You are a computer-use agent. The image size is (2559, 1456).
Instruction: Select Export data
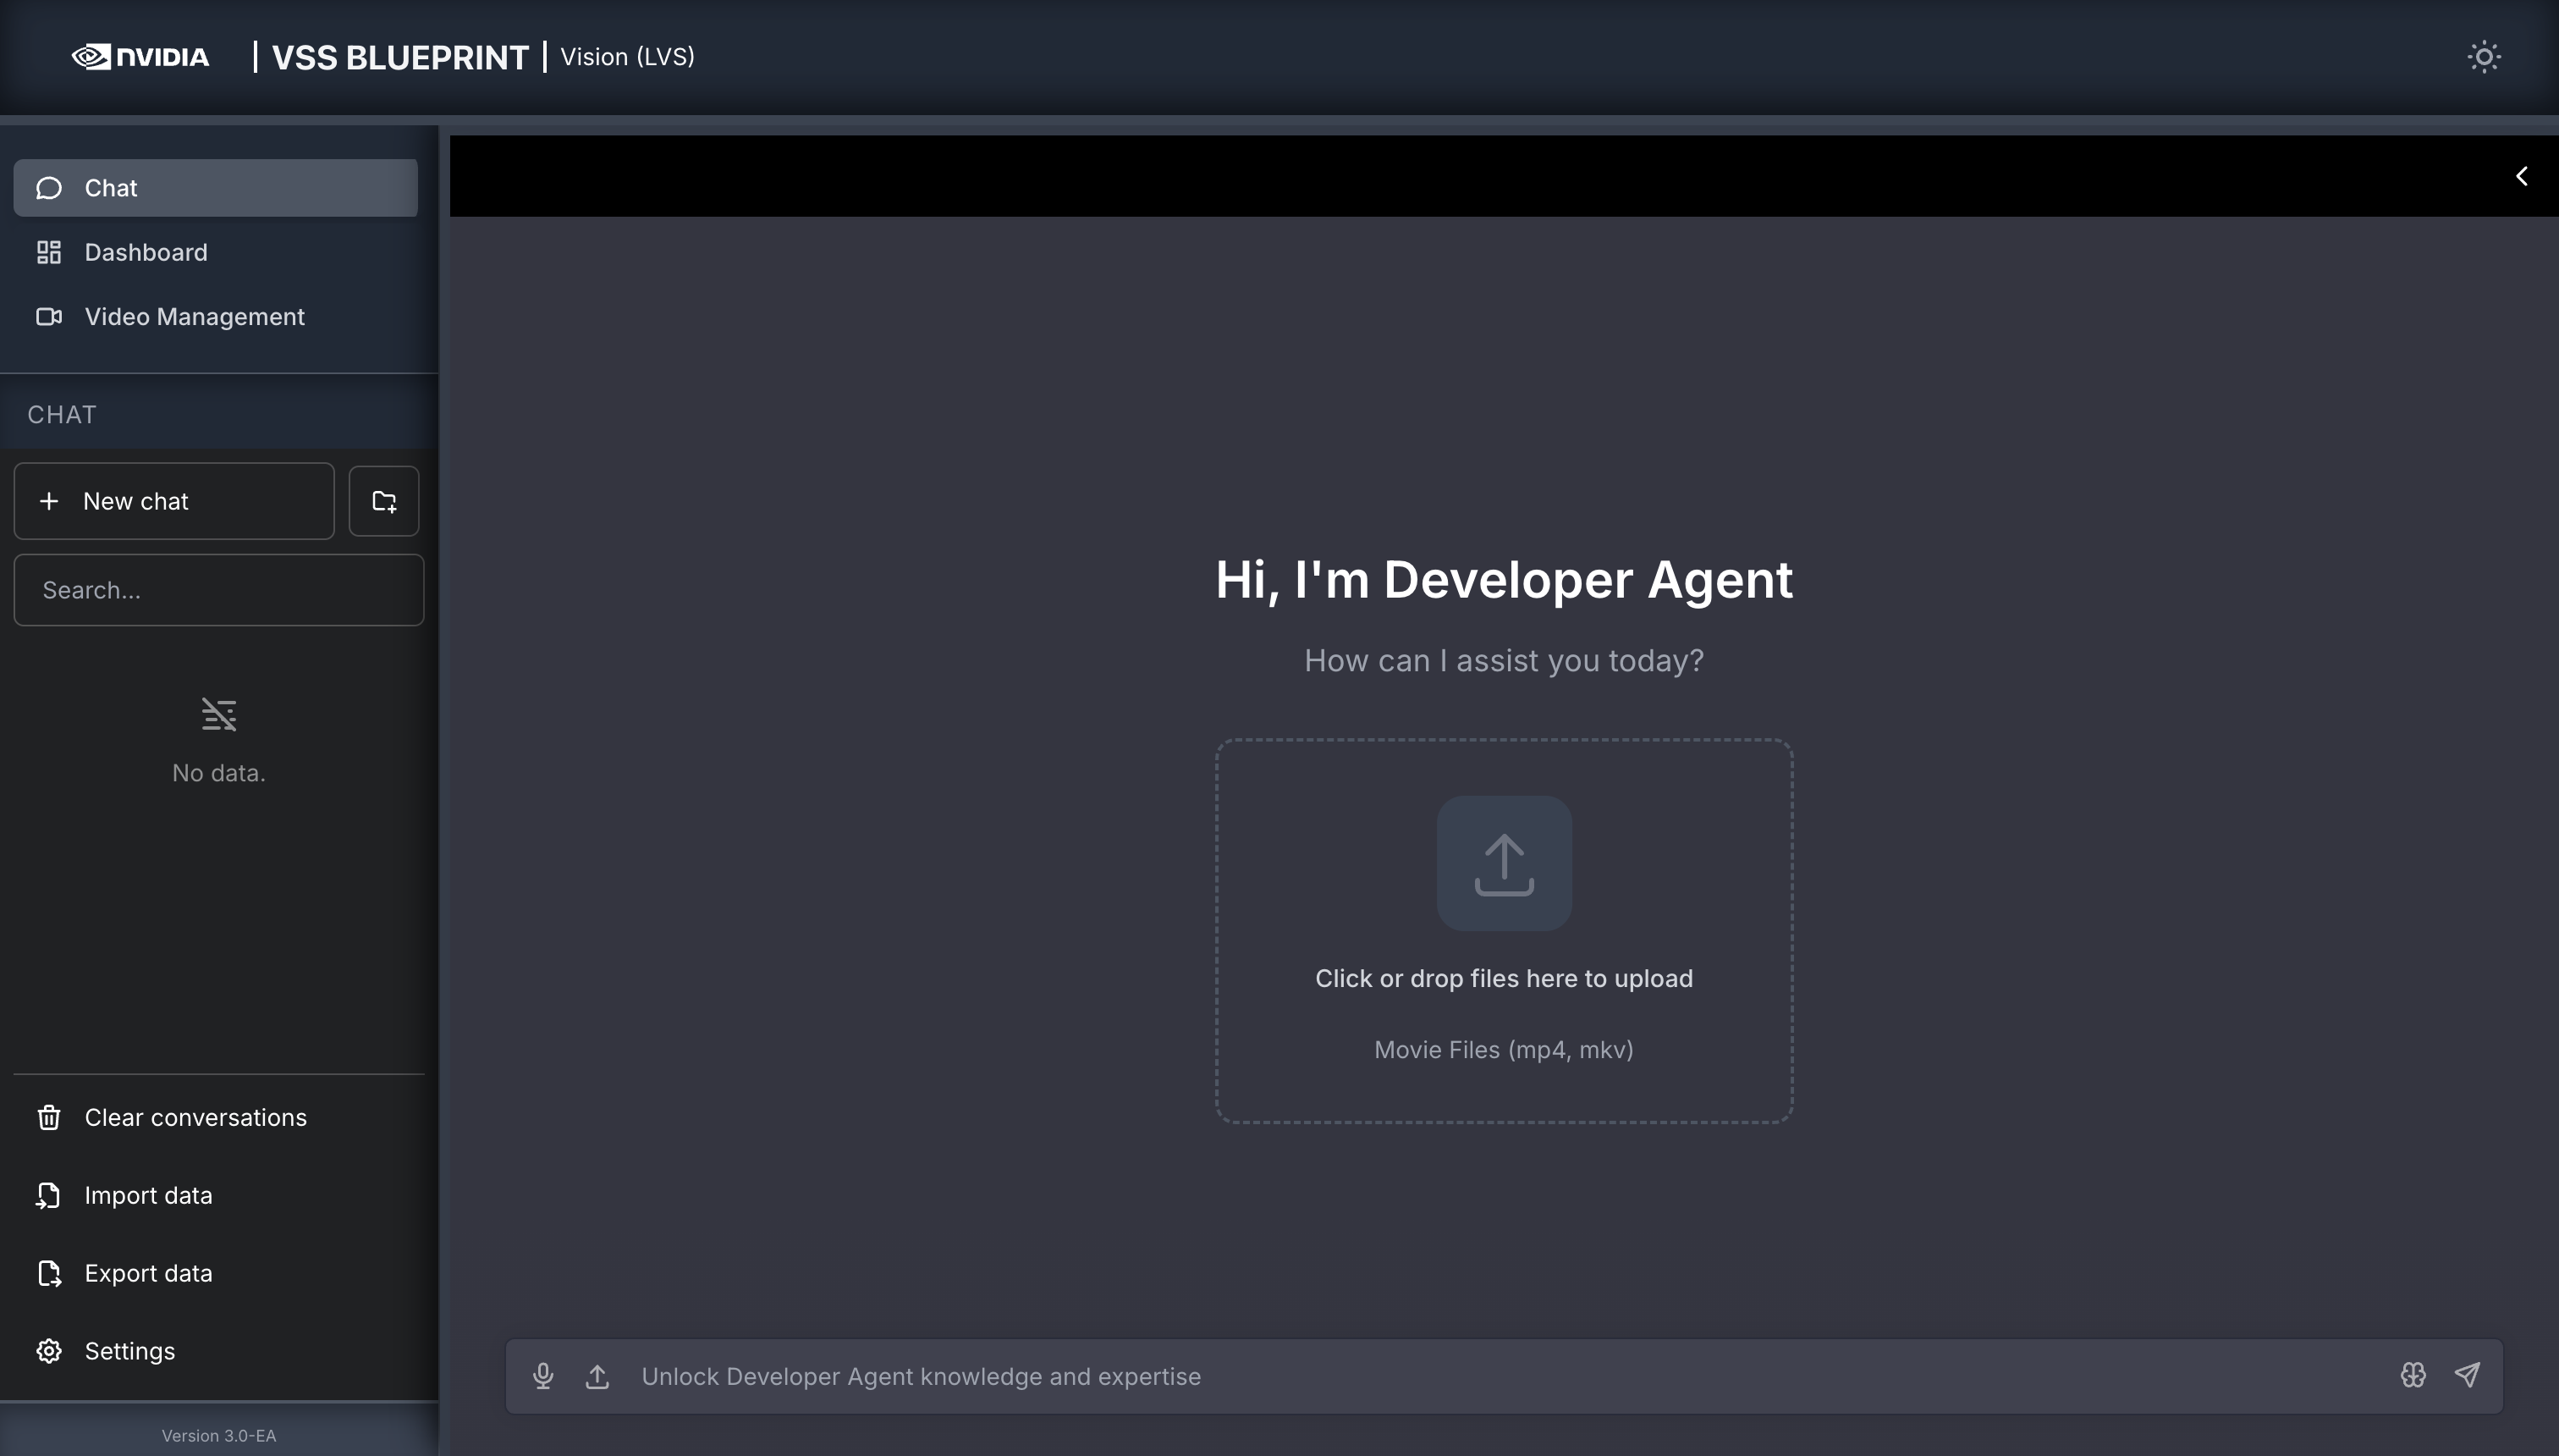tap(148, 1273)
